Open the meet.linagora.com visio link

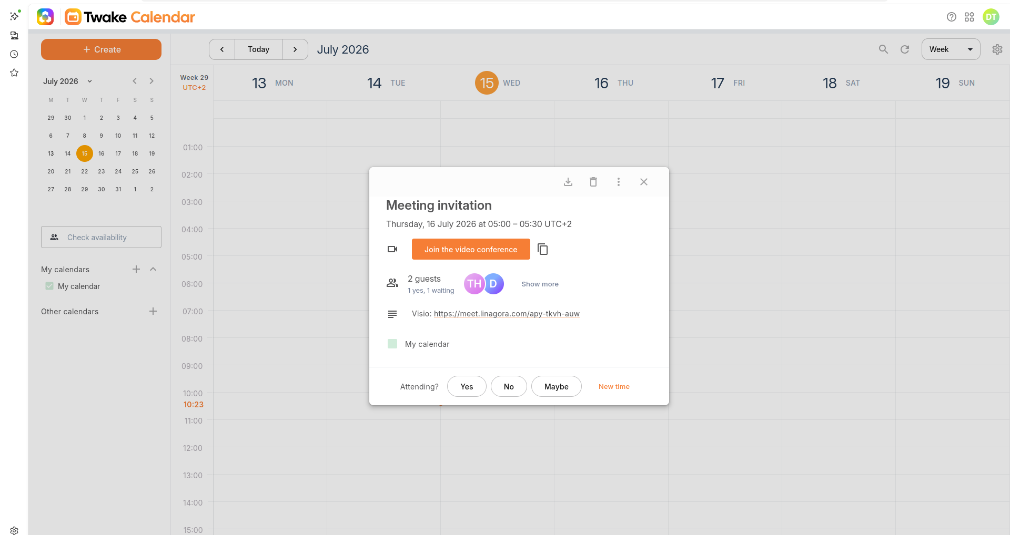tap(507, 314)
